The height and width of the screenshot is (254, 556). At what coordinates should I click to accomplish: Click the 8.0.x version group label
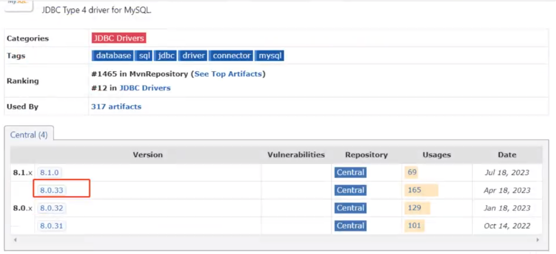pos(23,208)
